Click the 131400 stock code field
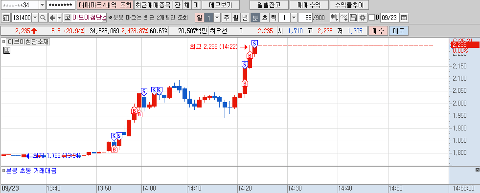This screenshot has width=480, height=193. pyautogui.click(x=22, y=18)
